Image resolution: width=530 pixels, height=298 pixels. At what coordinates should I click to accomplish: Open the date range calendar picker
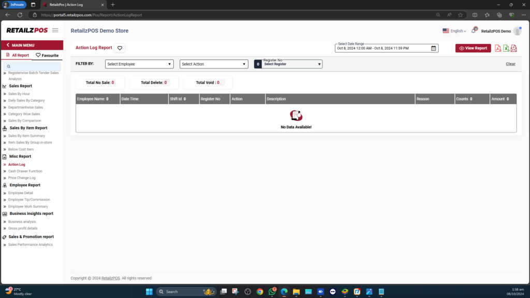[x=433, y=48]
